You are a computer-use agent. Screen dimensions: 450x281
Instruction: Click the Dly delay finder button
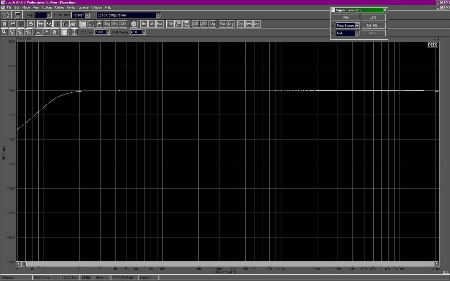(241, 24)
